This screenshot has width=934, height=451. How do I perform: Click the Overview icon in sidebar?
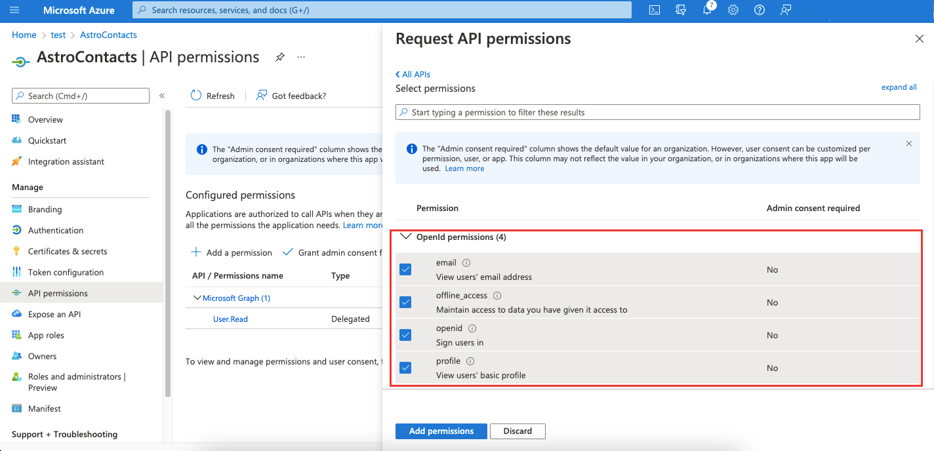click(16, 119)
